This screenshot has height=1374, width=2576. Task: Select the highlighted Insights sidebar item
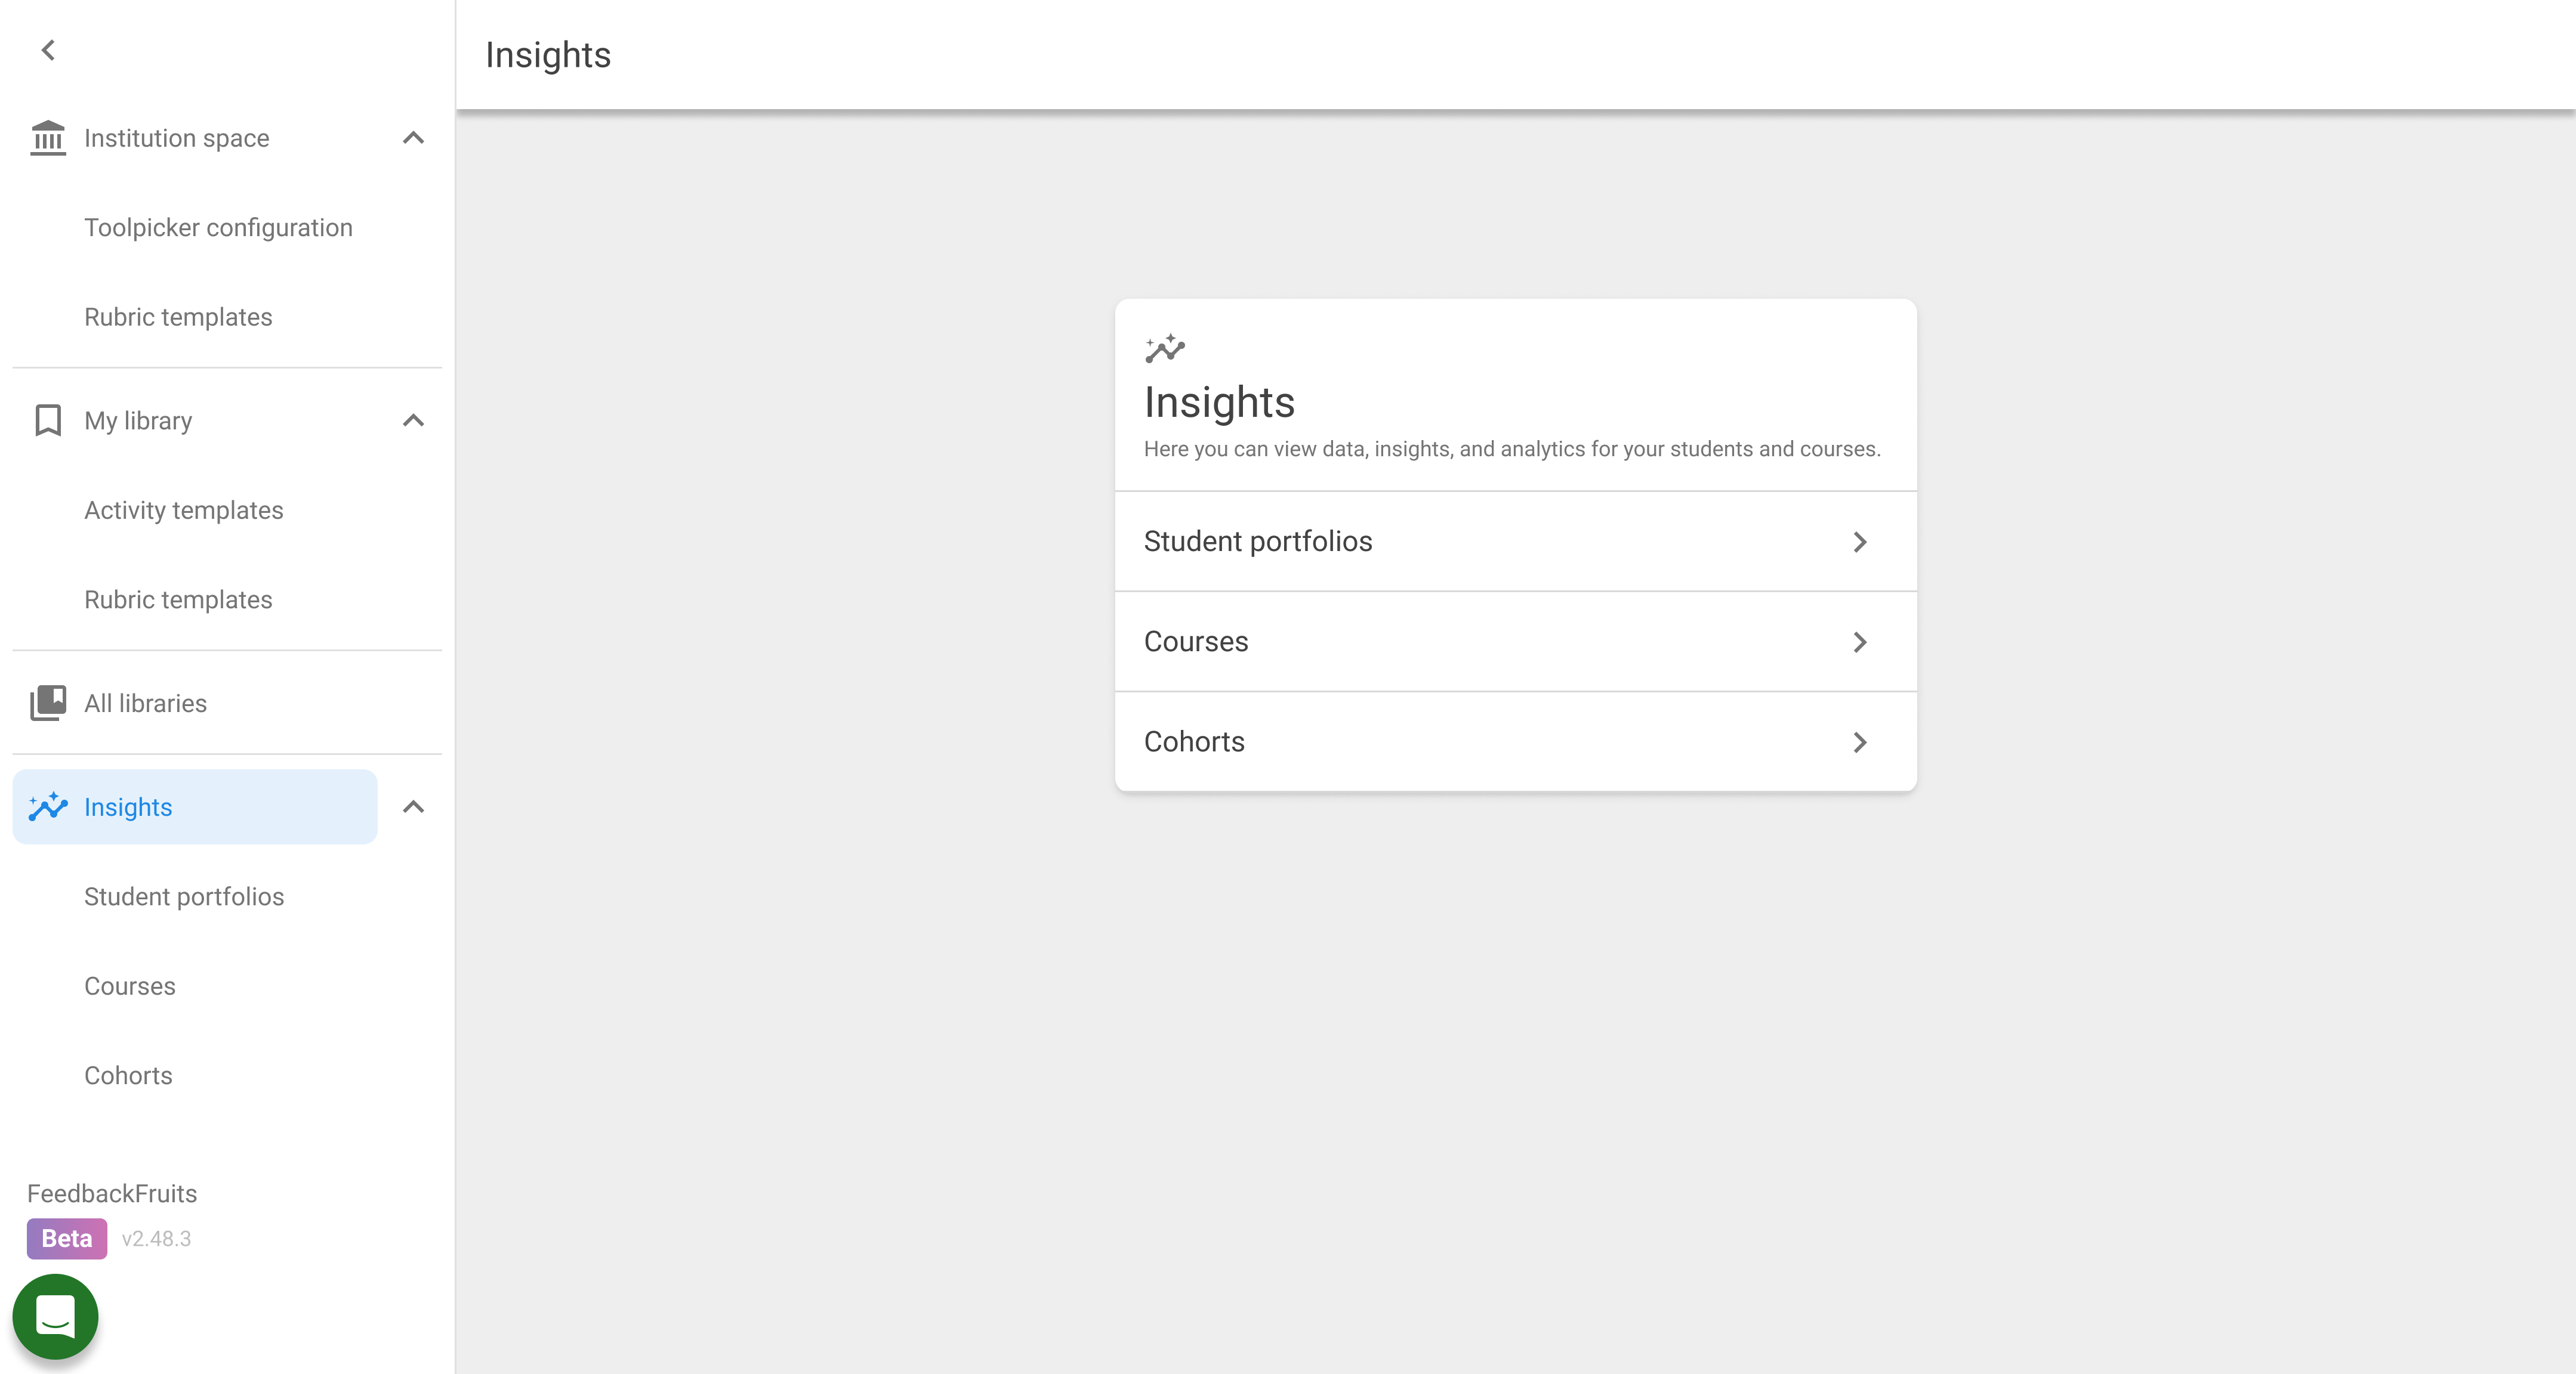click(x=195, y=806)
